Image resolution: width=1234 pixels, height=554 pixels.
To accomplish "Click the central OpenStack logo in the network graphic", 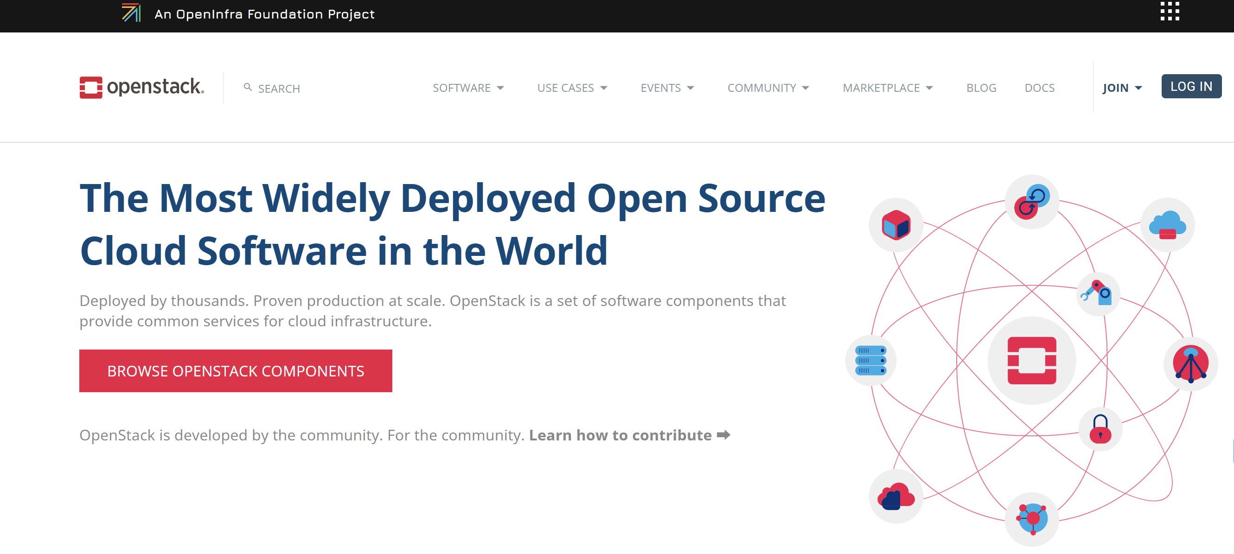I will 1032,361.
